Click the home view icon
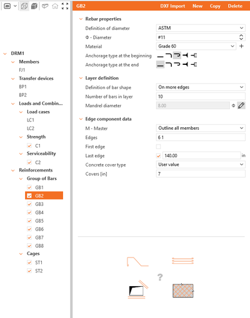Image resolution: width=250 pixels, height=318 pixels. pyautogui.click(x=55, y=6)
